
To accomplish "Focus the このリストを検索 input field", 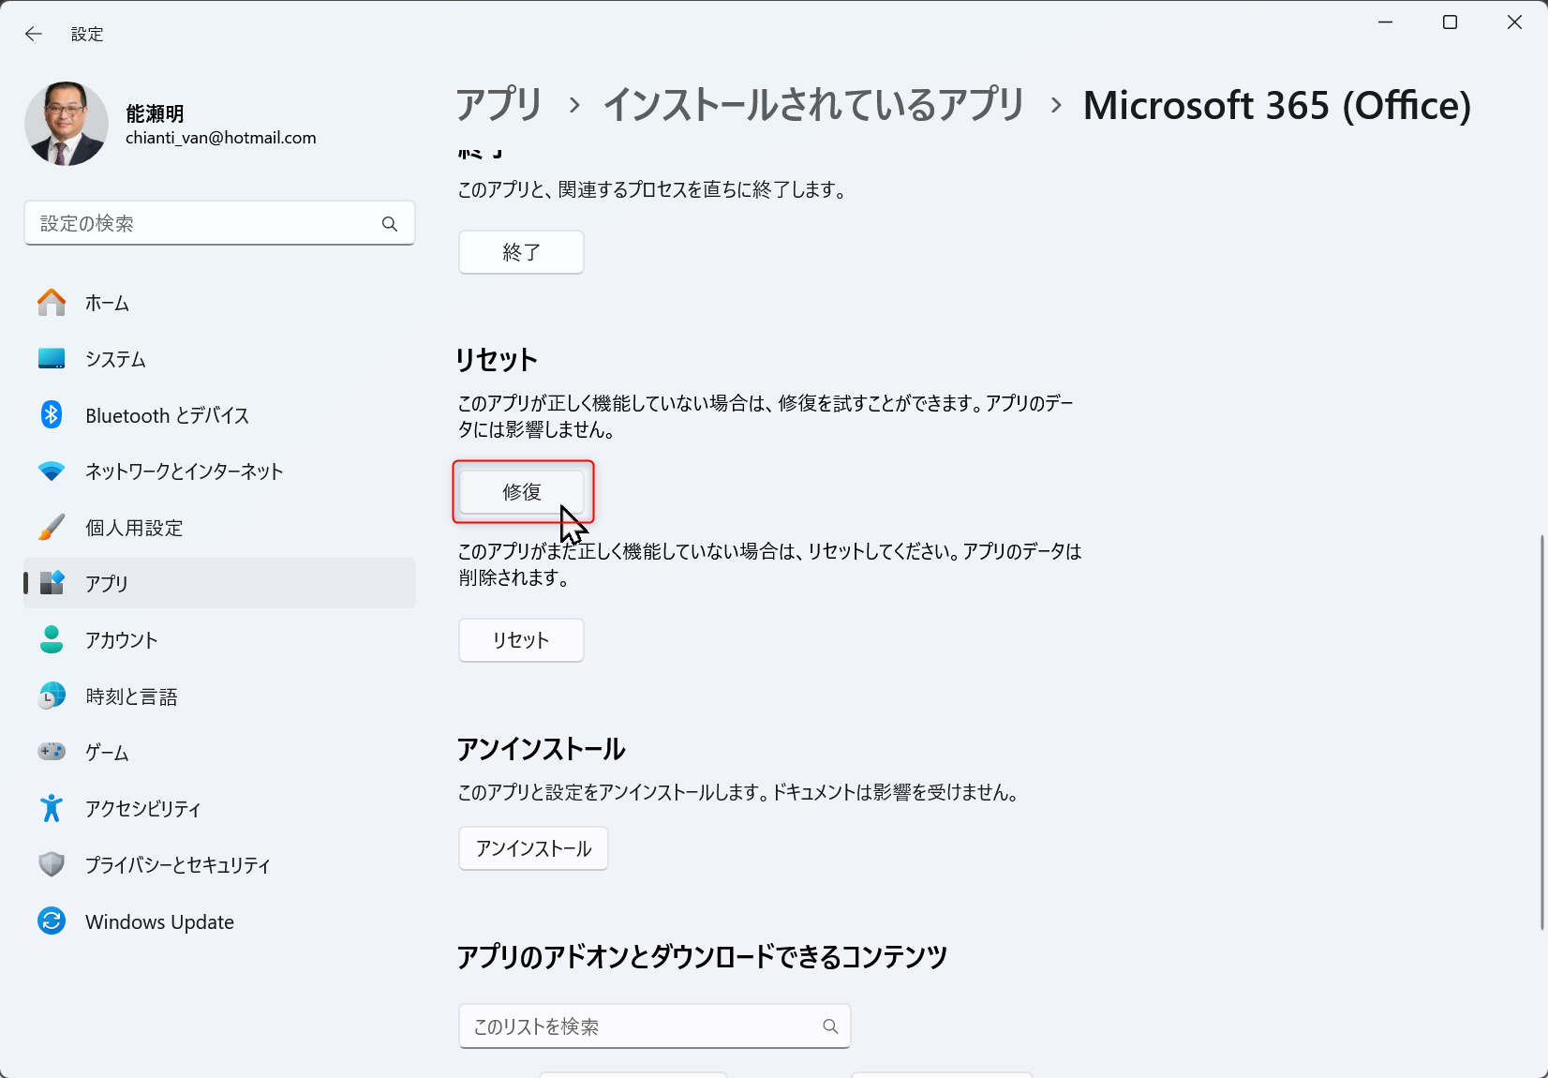I will (x=655, y=1026).
